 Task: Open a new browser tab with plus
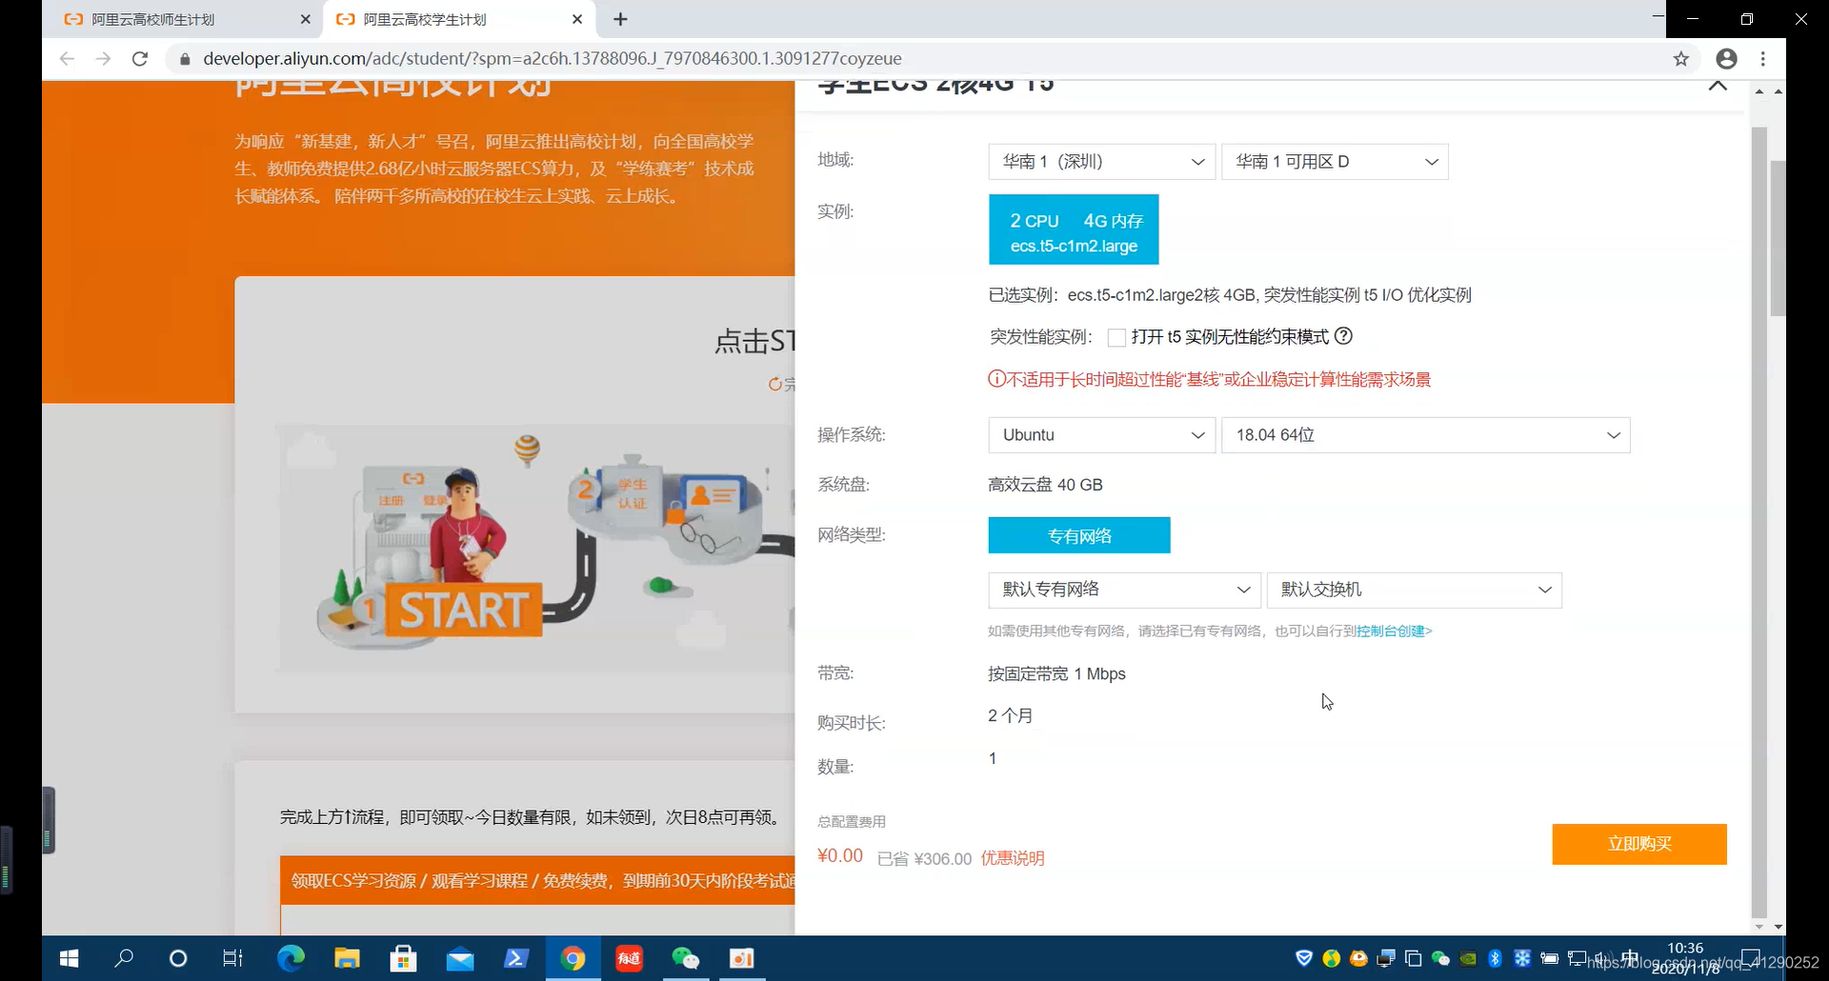(620, 19)
